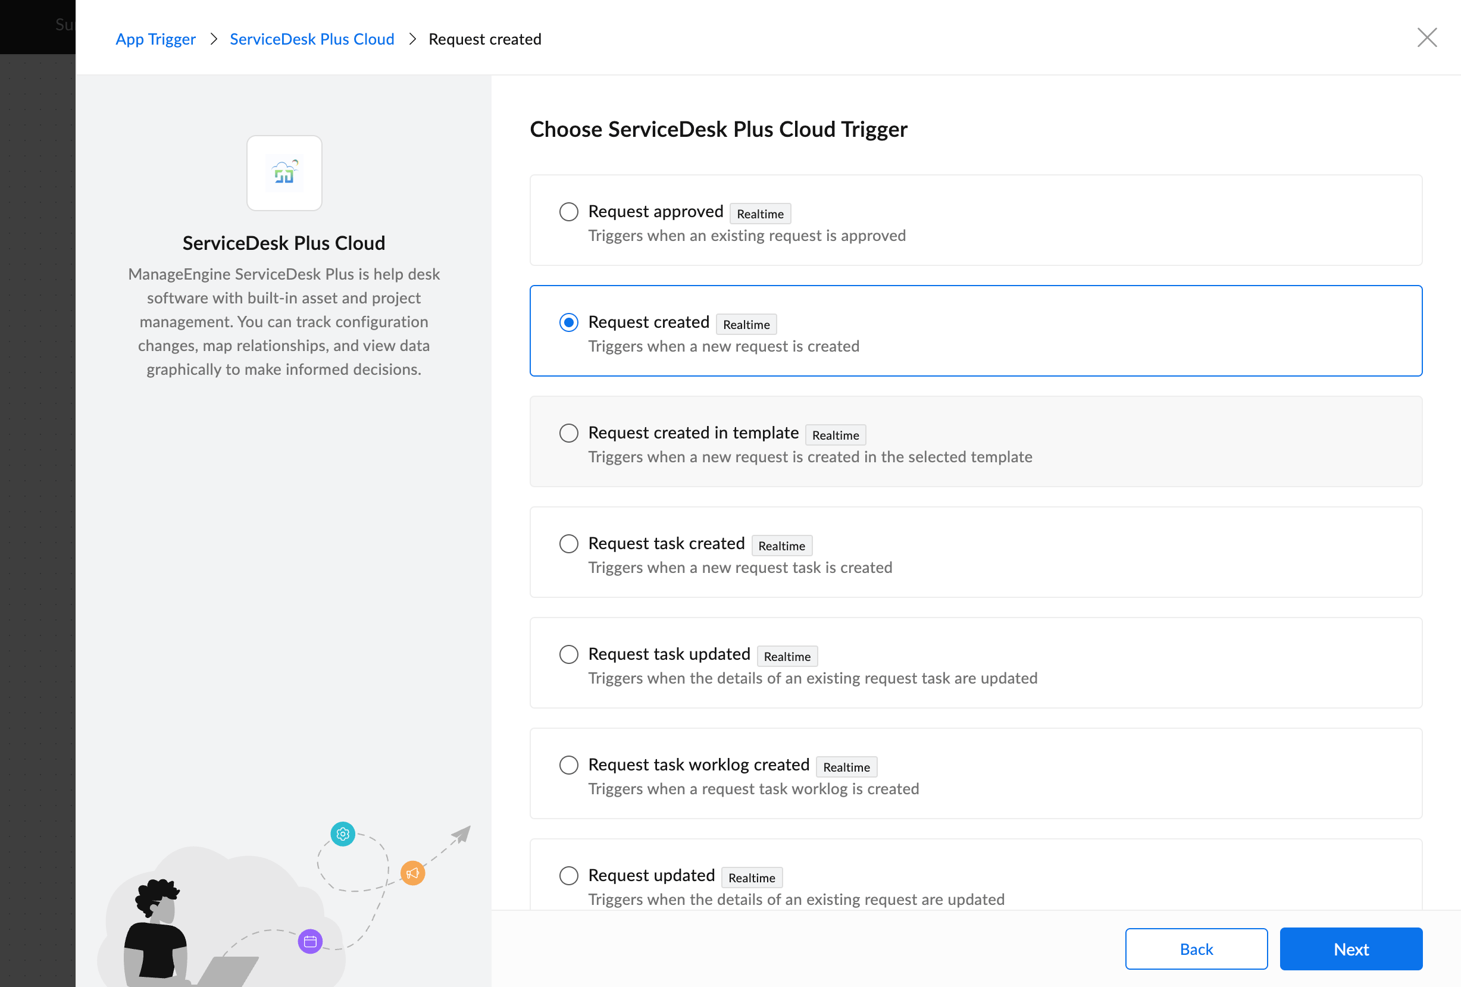Image resolution: width=1461 pixels, height=987 pixels.
Task: Select the Request task created trigger
Action: pyautogui.click(x=568, y=544)
